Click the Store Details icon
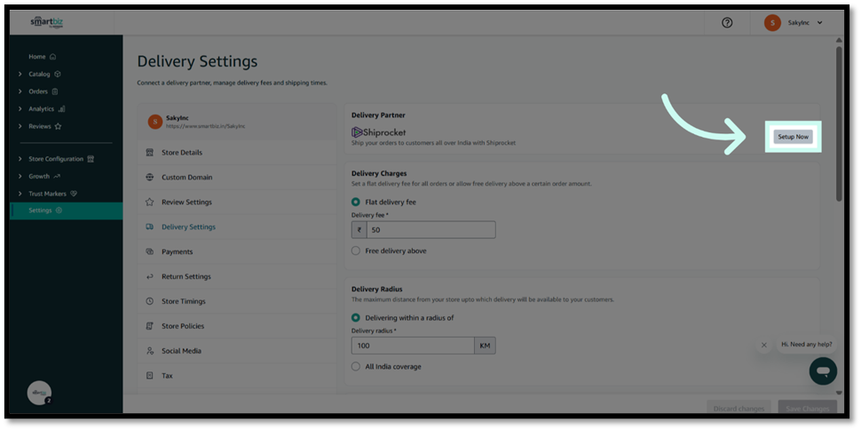The image size is (861, 430). pyautogui.click(x=151, y=153)
